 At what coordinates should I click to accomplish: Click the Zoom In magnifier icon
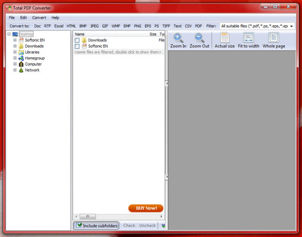tap(178, 38)
